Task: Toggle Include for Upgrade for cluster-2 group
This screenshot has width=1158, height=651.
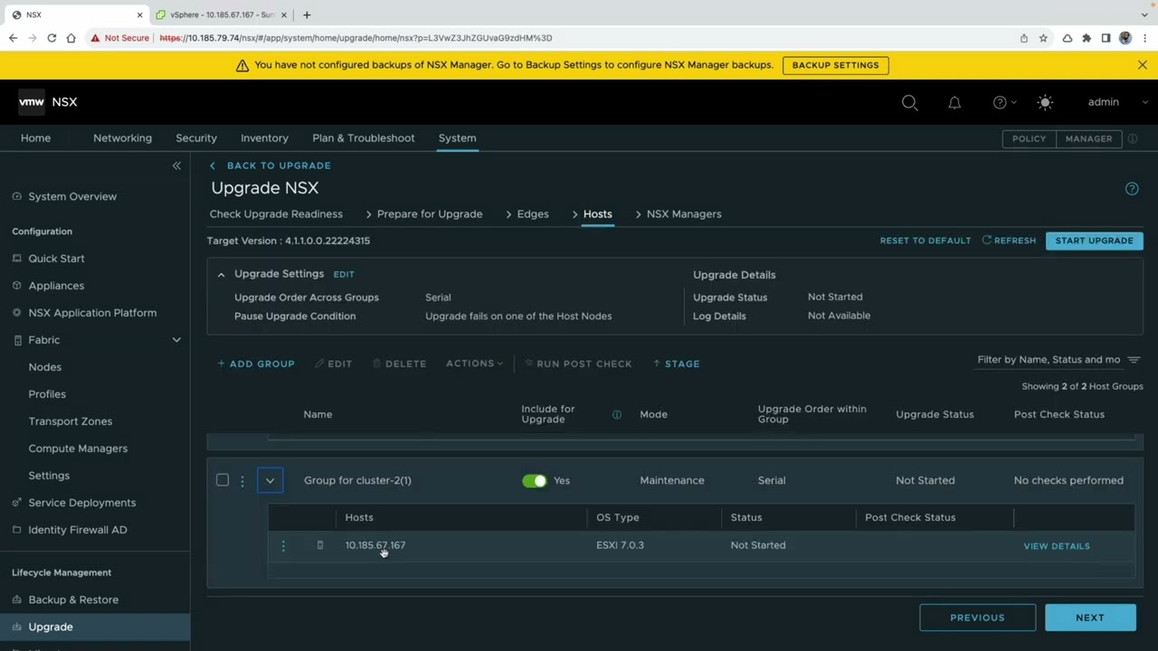Action: click(x=535, y=481)
